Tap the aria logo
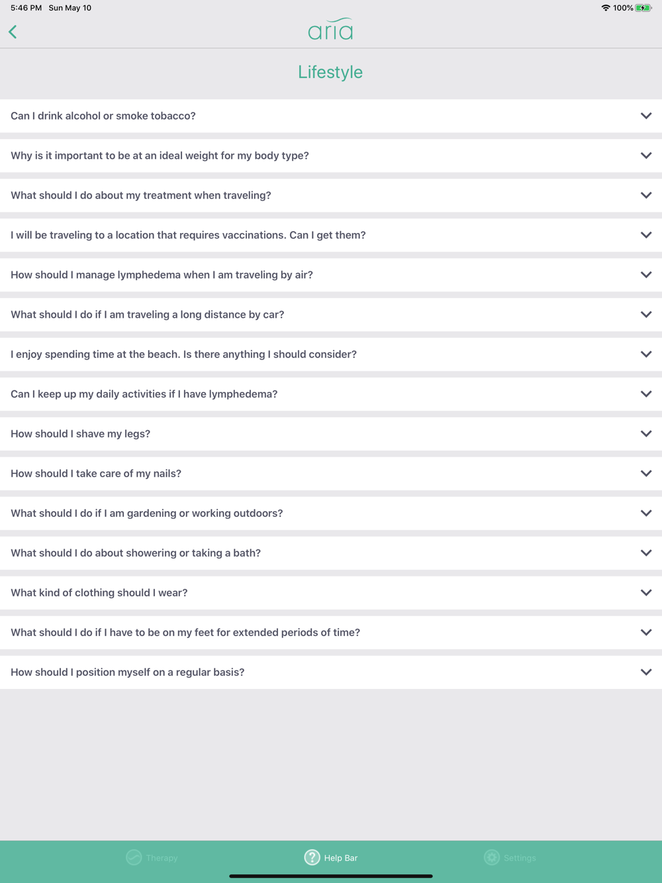Screen dimensions: 662x883 coord(330,29)
